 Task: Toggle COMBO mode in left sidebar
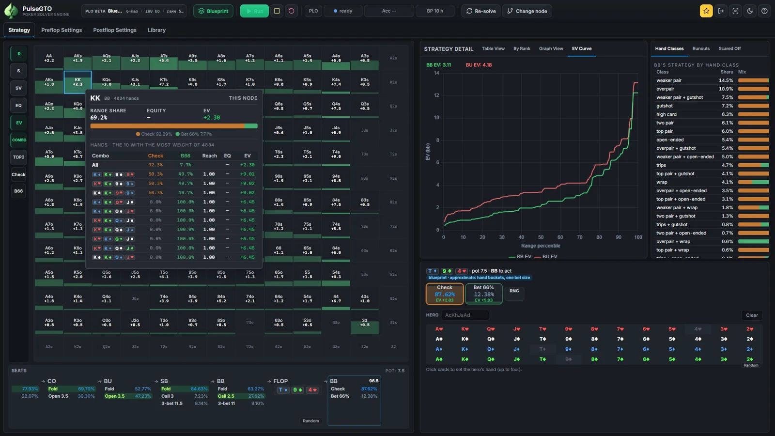(19, 140)
